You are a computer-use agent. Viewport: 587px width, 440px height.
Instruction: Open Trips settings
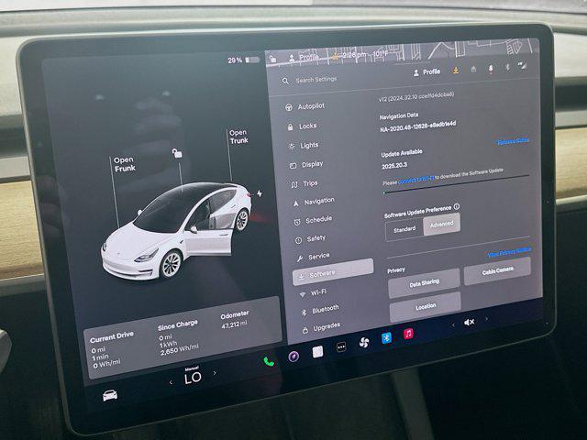[305, 183]
